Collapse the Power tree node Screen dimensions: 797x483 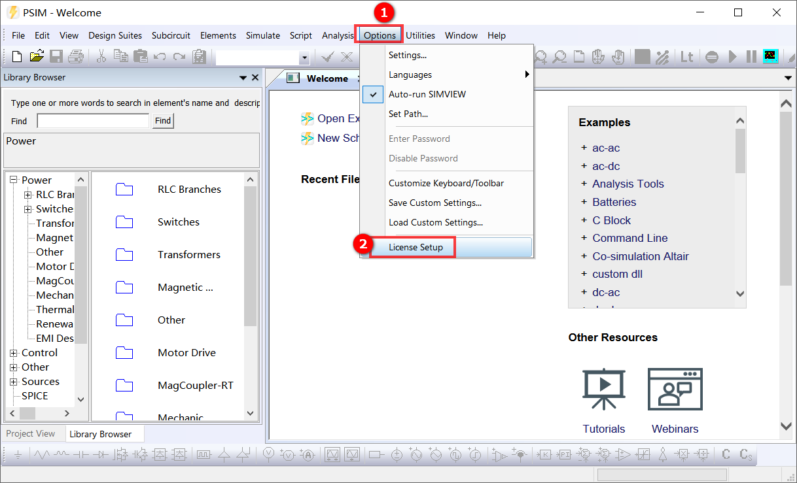(x=14, y=180)
